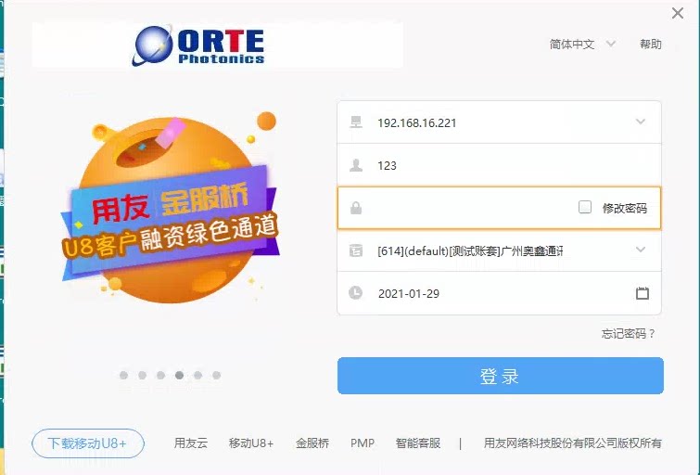
Task: Click the 忘记密码 link
Action: [628, 334]
